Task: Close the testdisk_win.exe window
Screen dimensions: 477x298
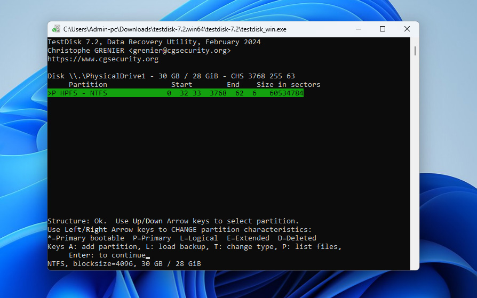Action: click(x=407, y=29)
